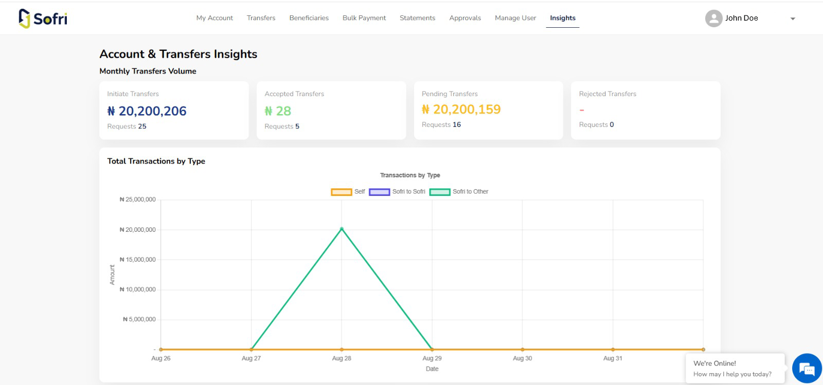
Task: Click the Initiate Transfers card
Action: coord(174,111)
